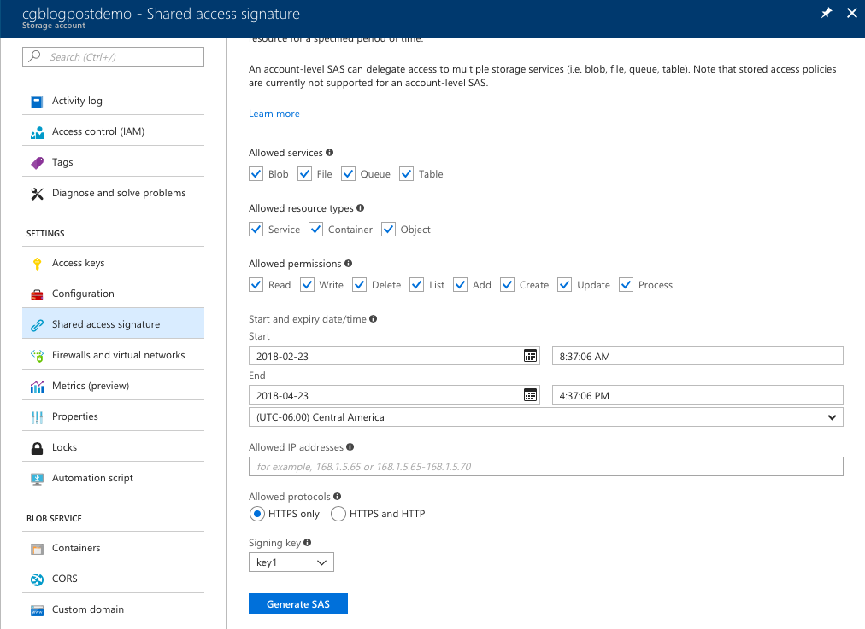Image resolution: width=865 pixels, height=629 pixels.
Task: Click the Containers icon
Action: click(37, 549)
